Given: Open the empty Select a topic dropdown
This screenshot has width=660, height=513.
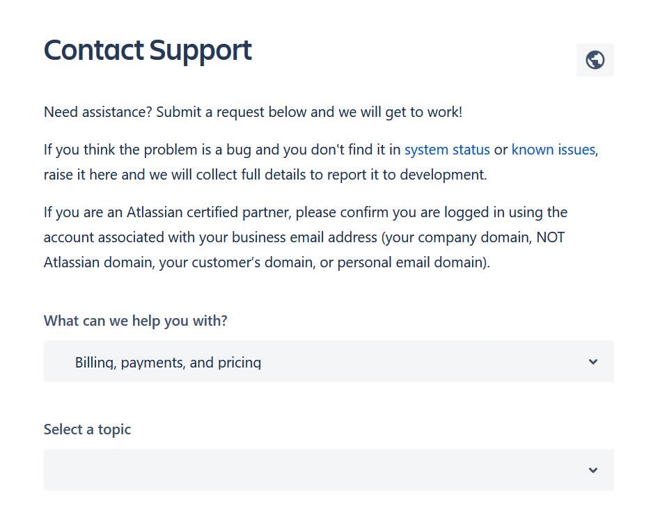Looking at the screenshot, I should pos(329,470).
